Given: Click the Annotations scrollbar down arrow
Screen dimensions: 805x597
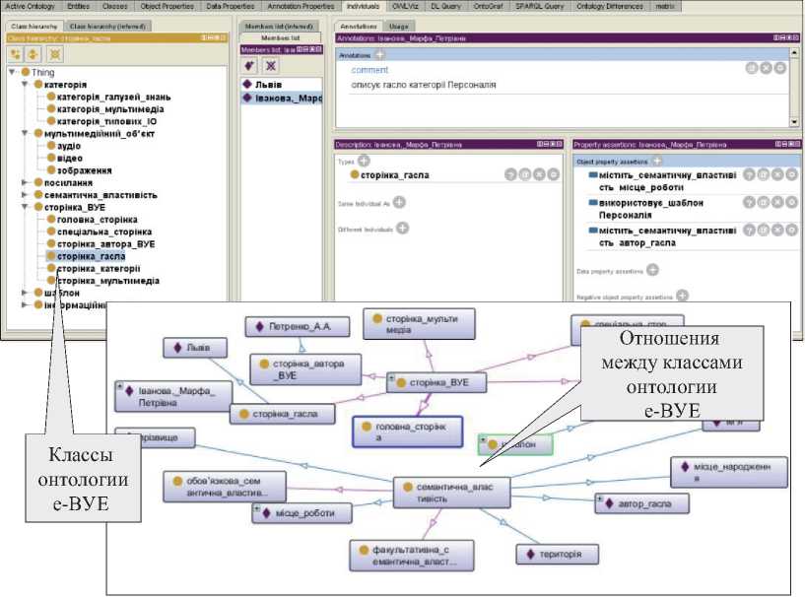Looking at the screenshot, I should (794, 122).
